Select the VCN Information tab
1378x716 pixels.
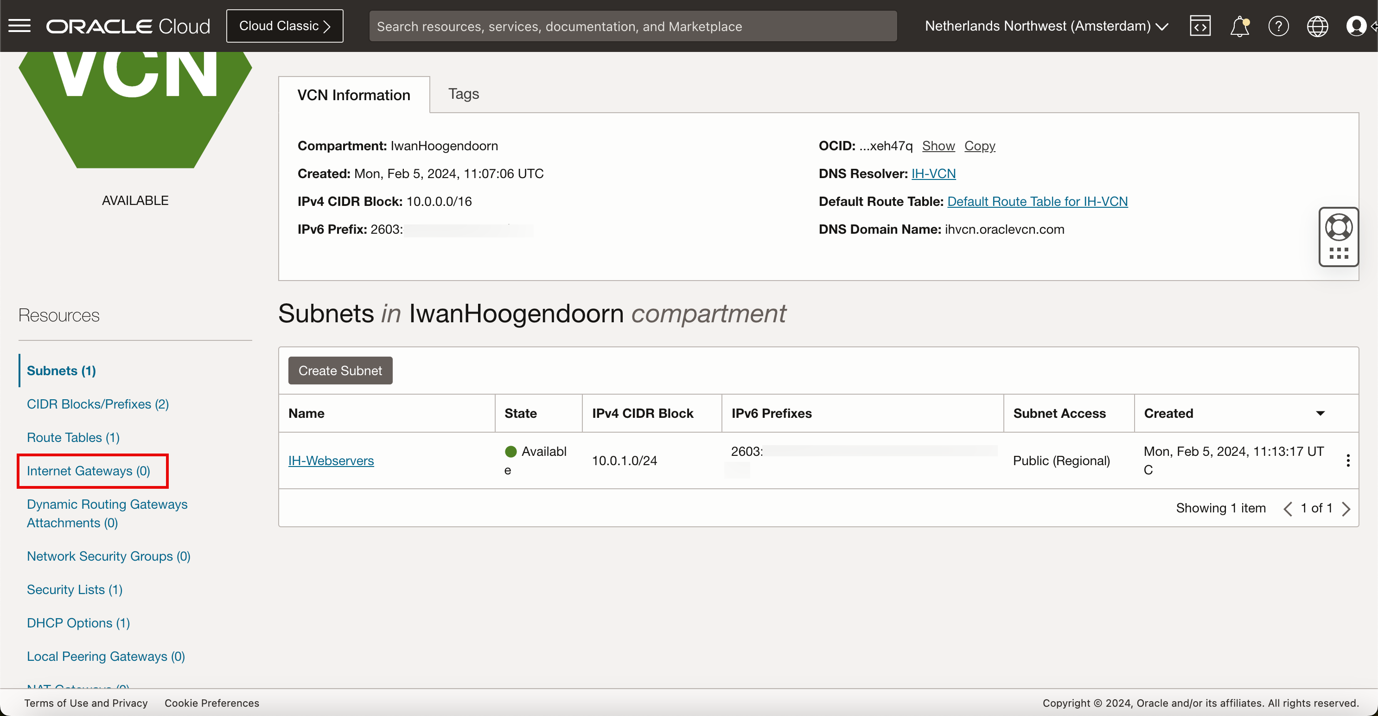pyautogui.click(x=354, y=95)
